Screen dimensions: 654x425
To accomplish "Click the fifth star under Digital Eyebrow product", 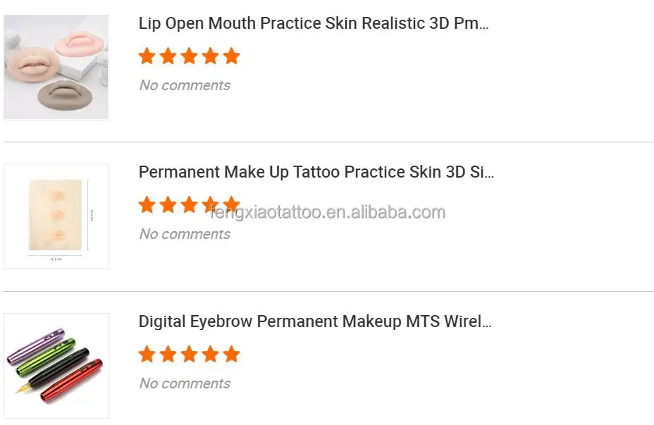I will (x=231, y=355).
